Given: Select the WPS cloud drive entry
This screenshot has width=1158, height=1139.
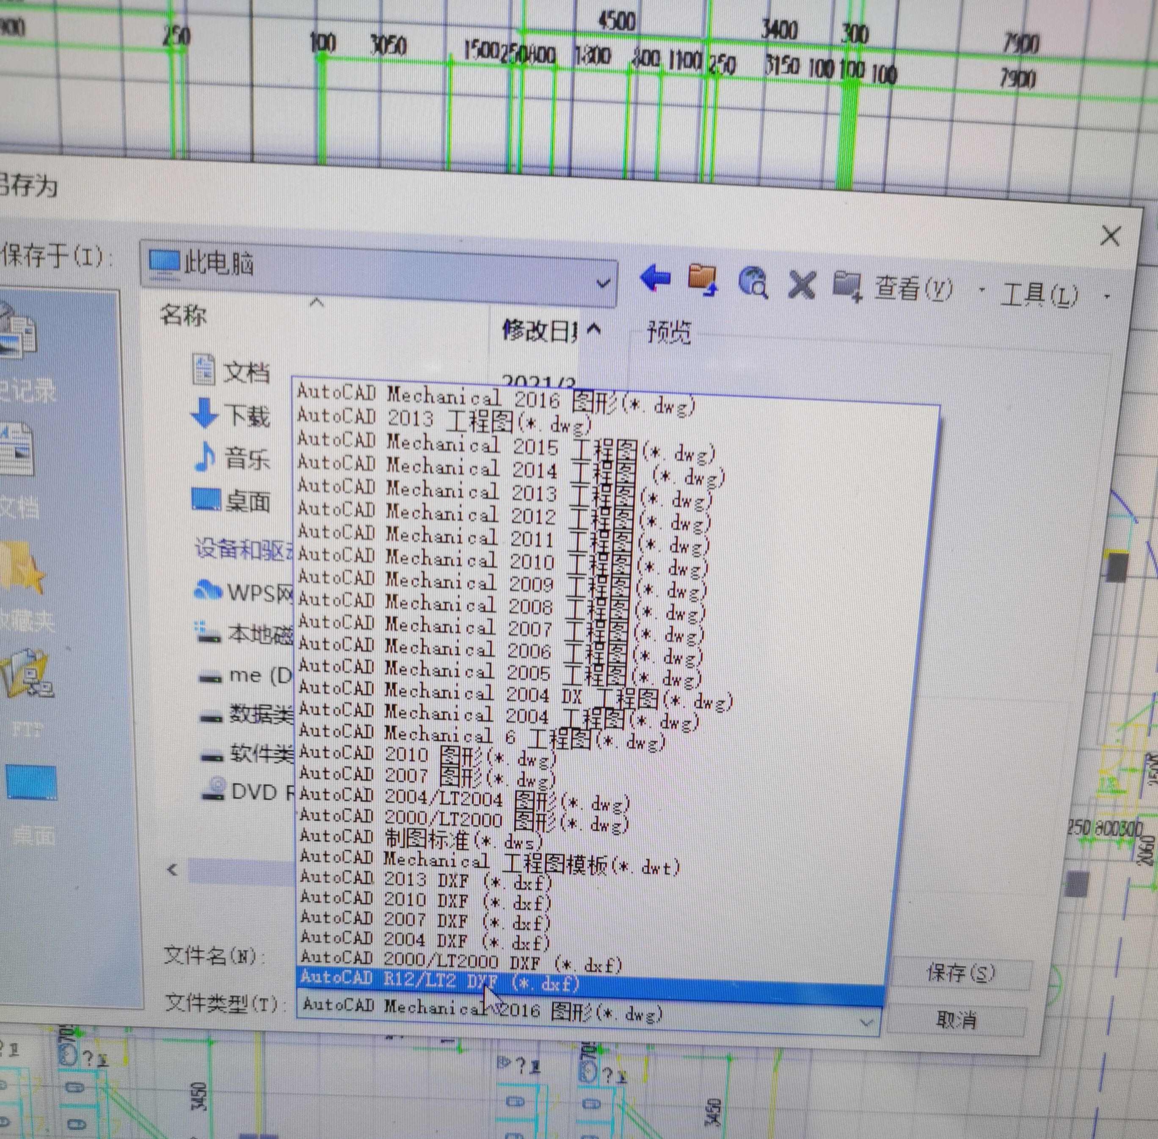Looking at the screenshot, I should (x=244, y=592).
